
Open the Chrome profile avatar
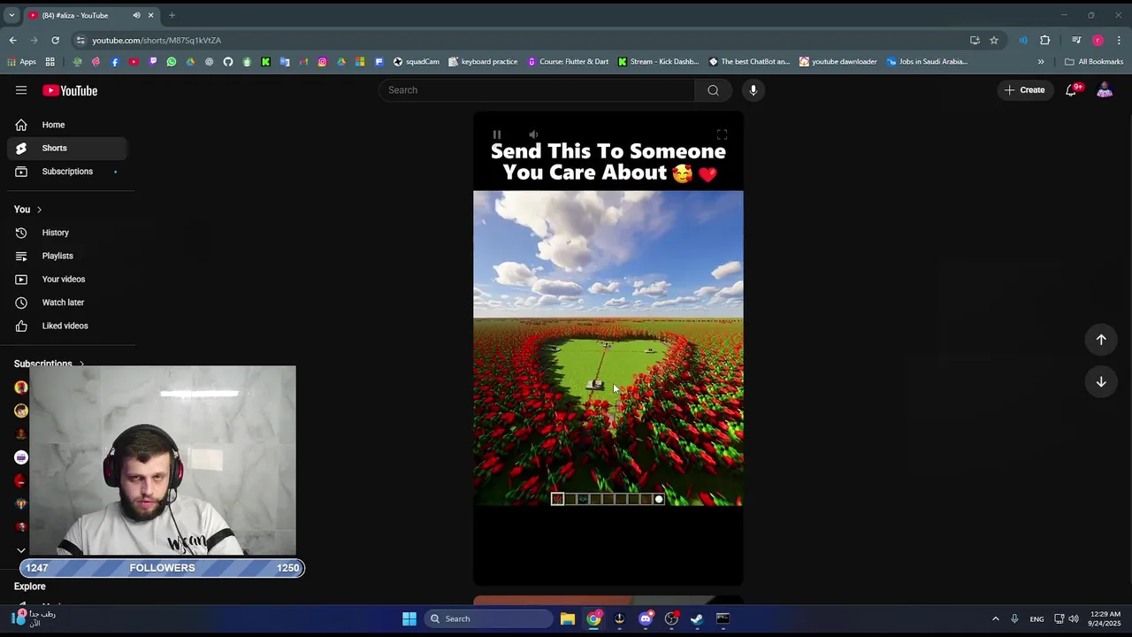point(1098,40)
